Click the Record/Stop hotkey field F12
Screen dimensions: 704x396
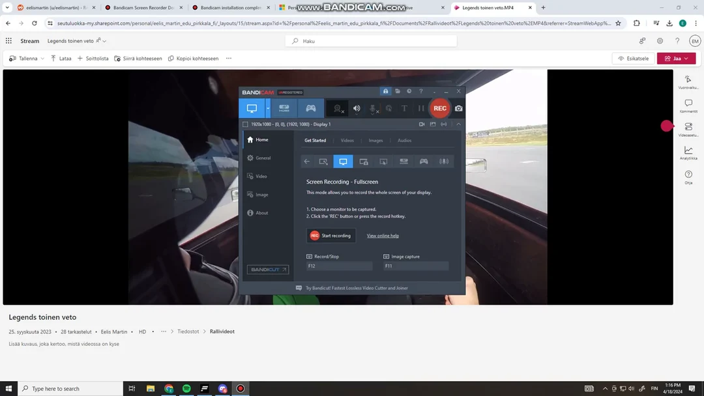[339, 266]
